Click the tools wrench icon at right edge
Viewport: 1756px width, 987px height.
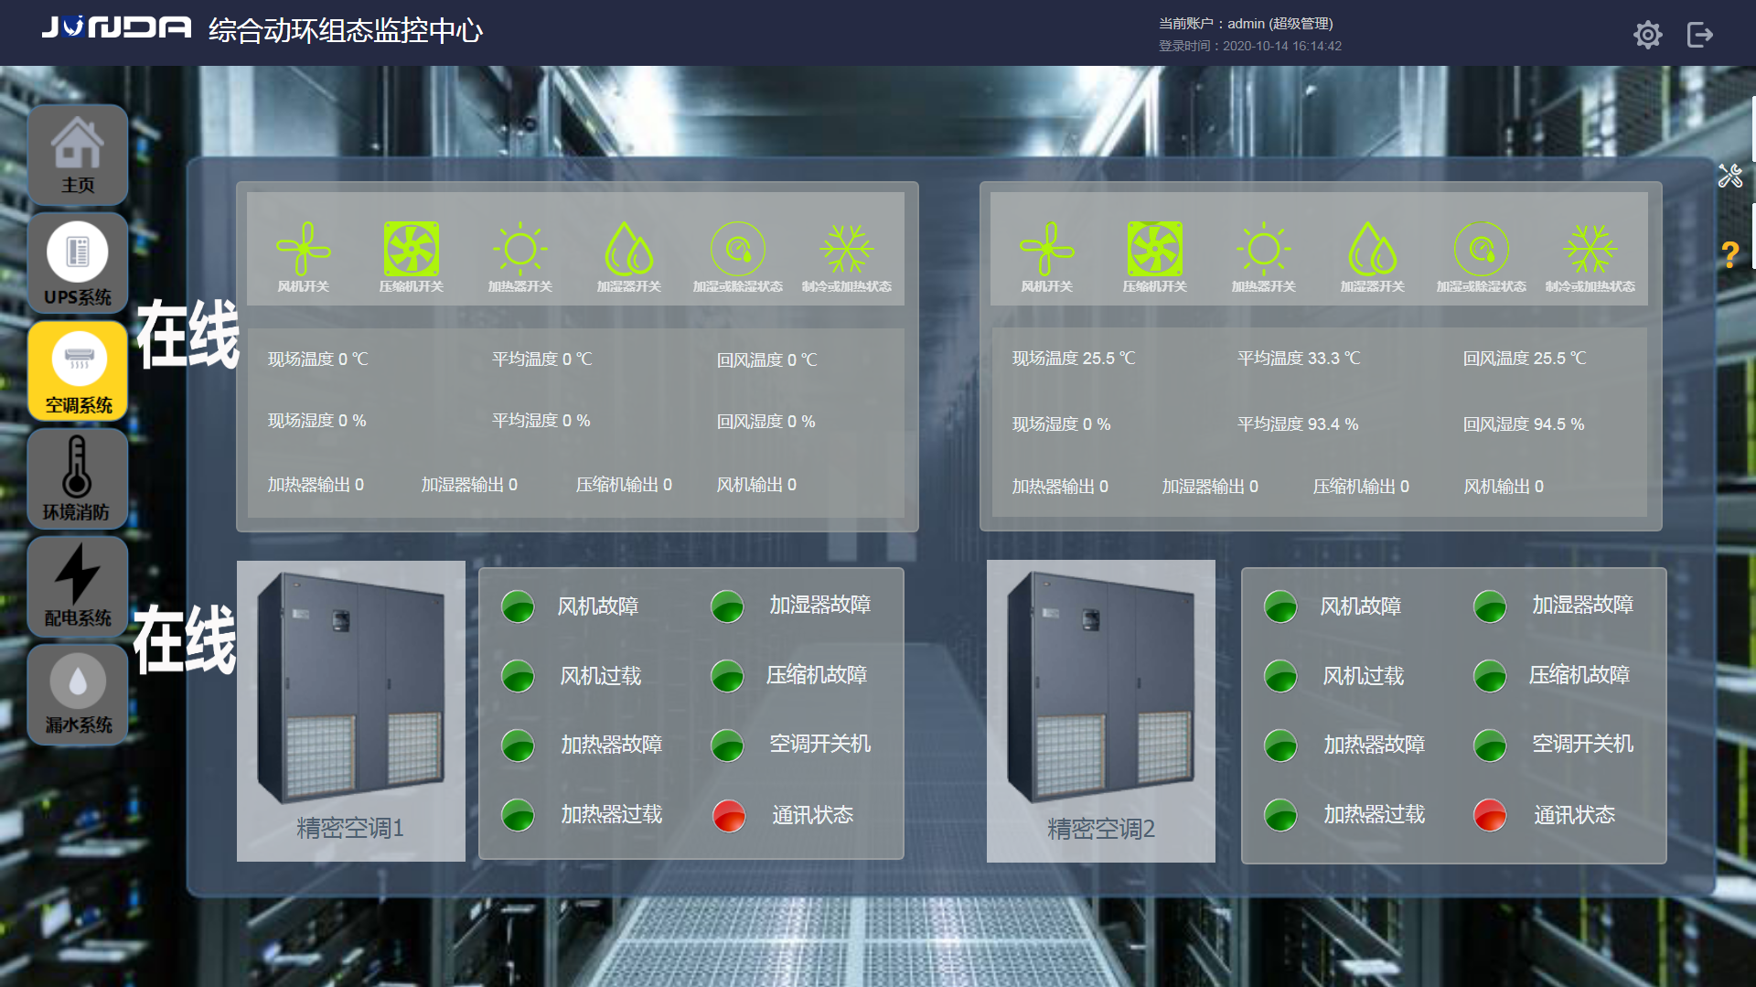1729,176
